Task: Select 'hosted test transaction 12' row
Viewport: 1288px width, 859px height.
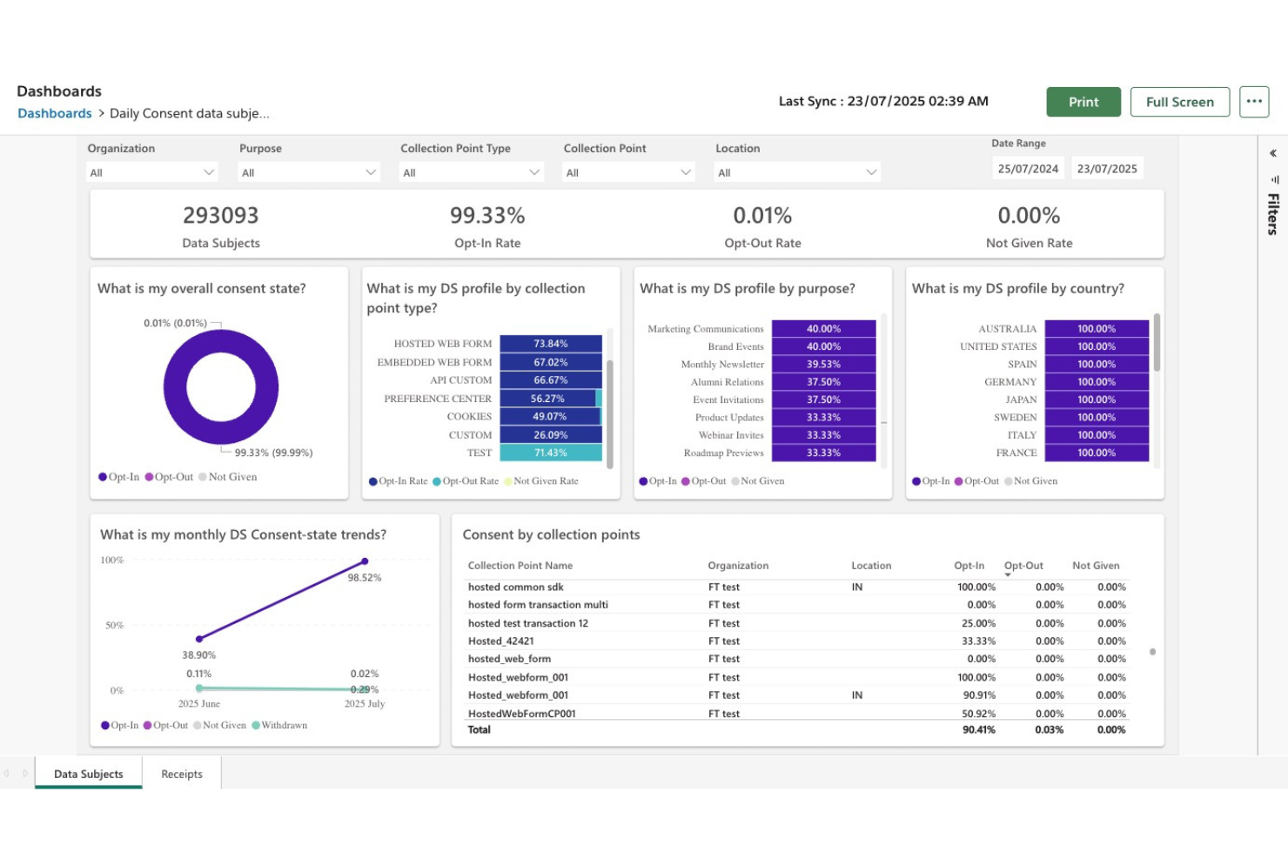Action: point(797,623)
